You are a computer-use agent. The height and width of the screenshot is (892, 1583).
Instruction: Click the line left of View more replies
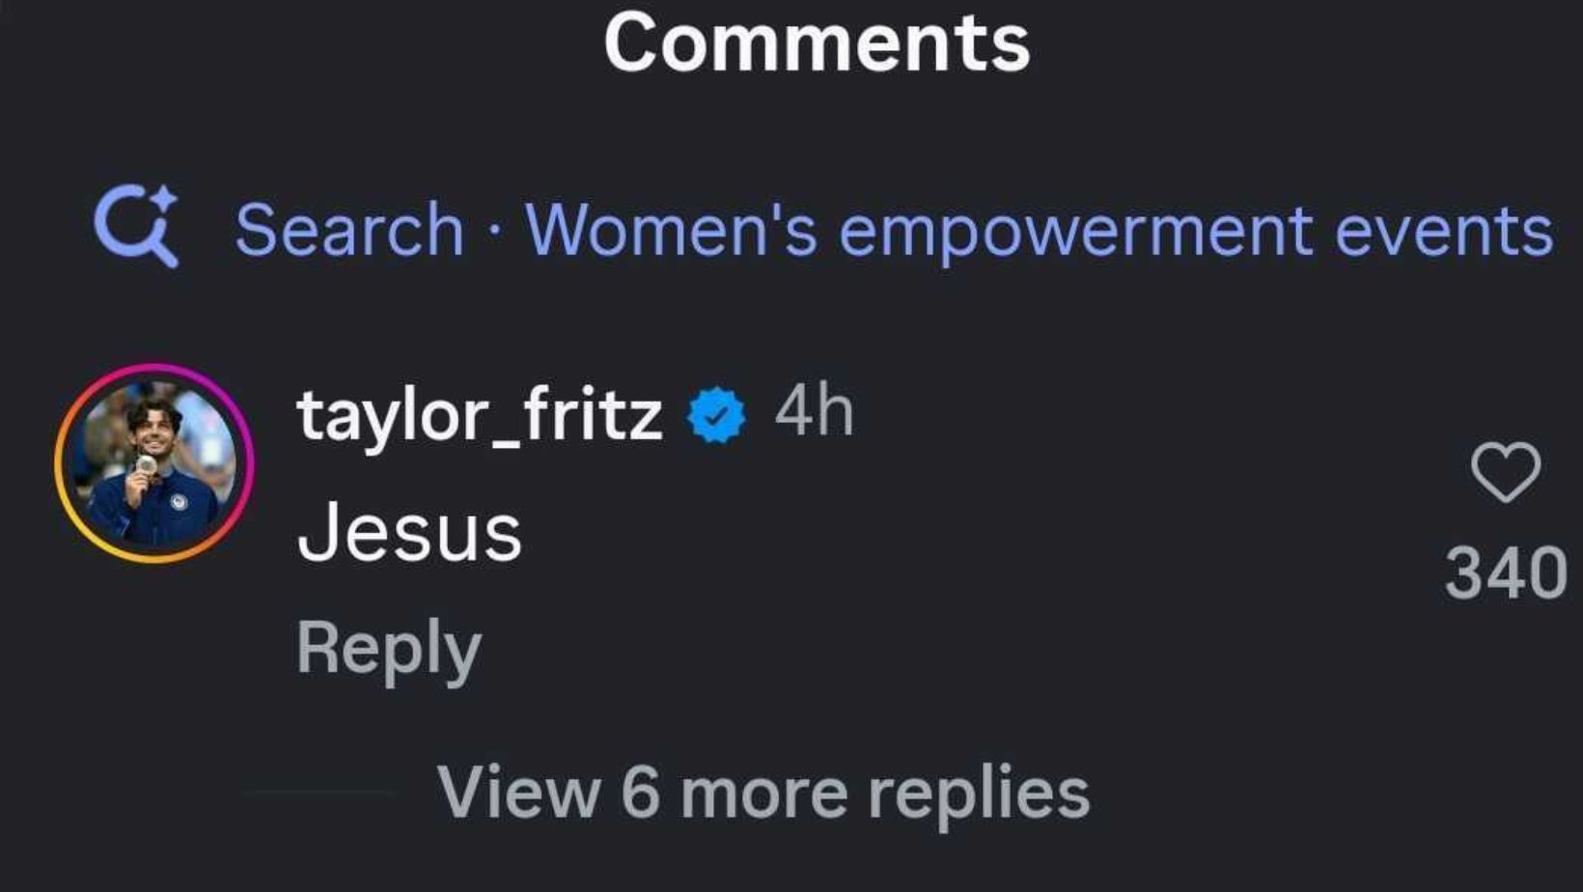pos(319,793)
